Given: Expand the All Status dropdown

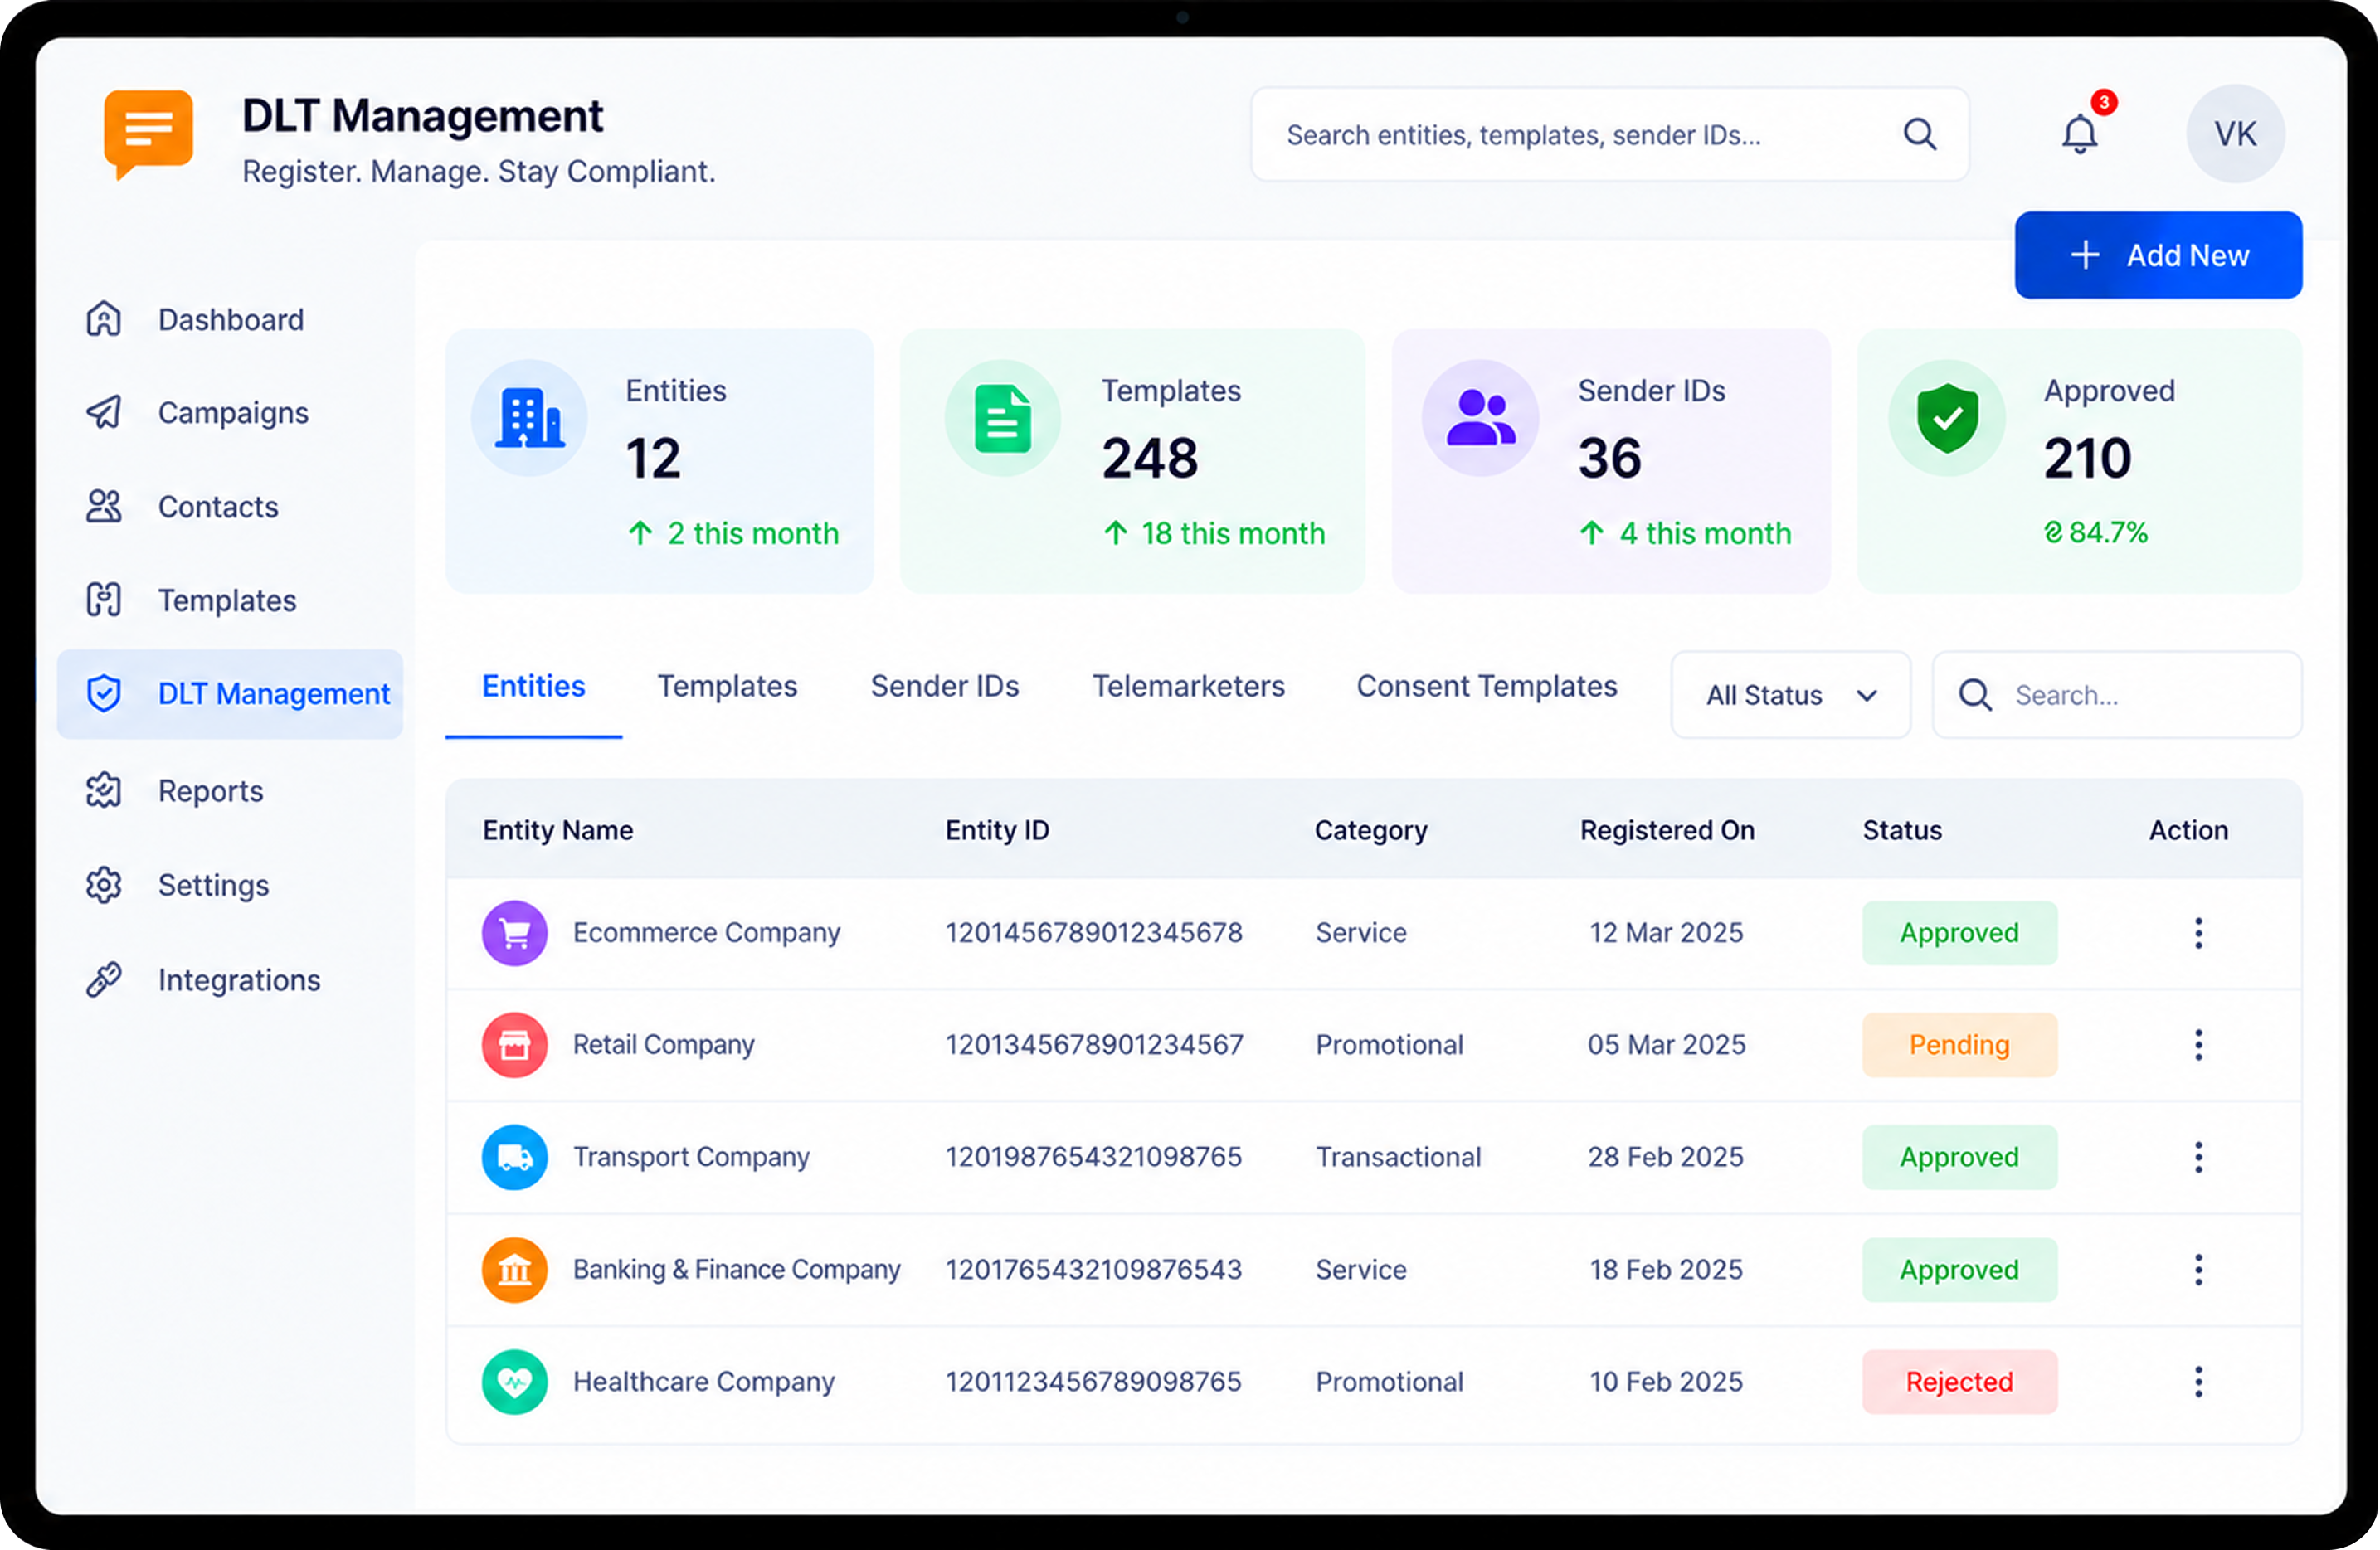Looking at the screenshot, I should click(1791, 695).
